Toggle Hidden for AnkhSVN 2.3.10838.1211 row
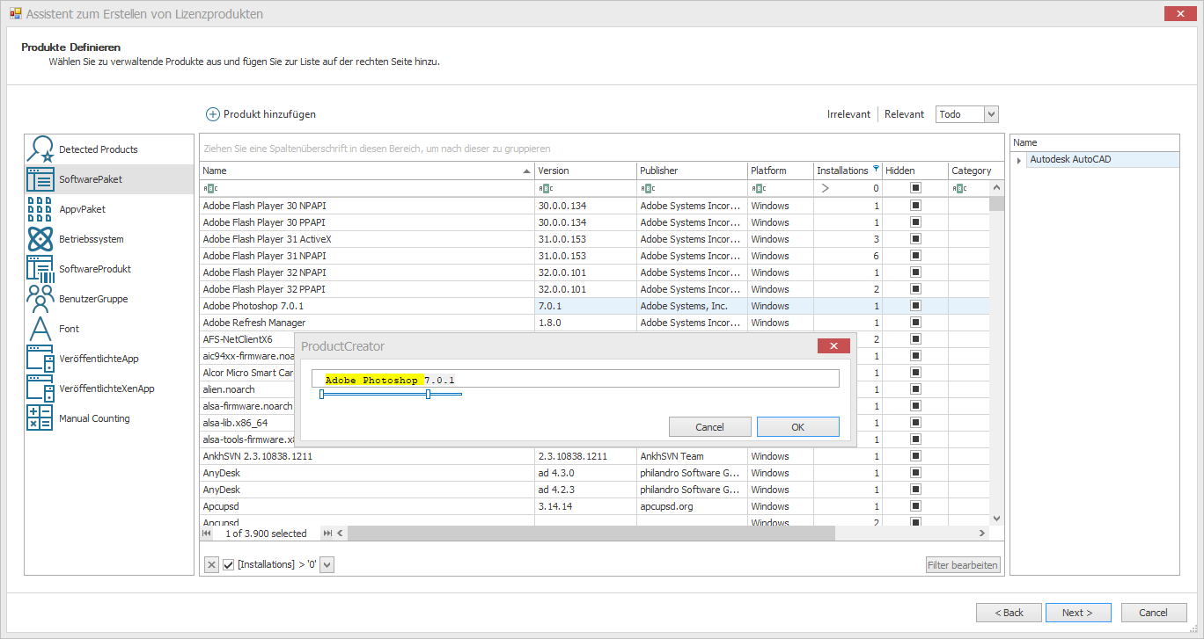This screenshot has height=639, width=1204. point(915,456)
